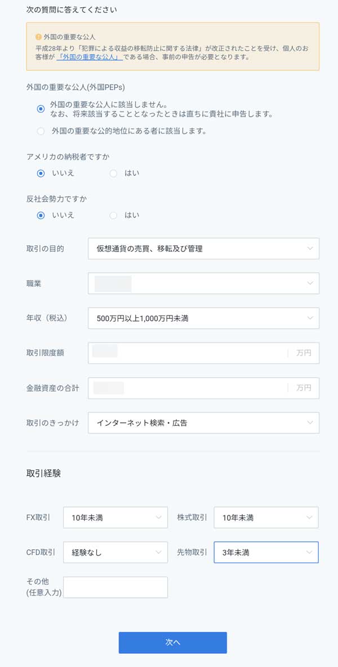Open the 株式取引 experience dropdown
The height and width of the screenshot is (667, 338).
[266, 518]
